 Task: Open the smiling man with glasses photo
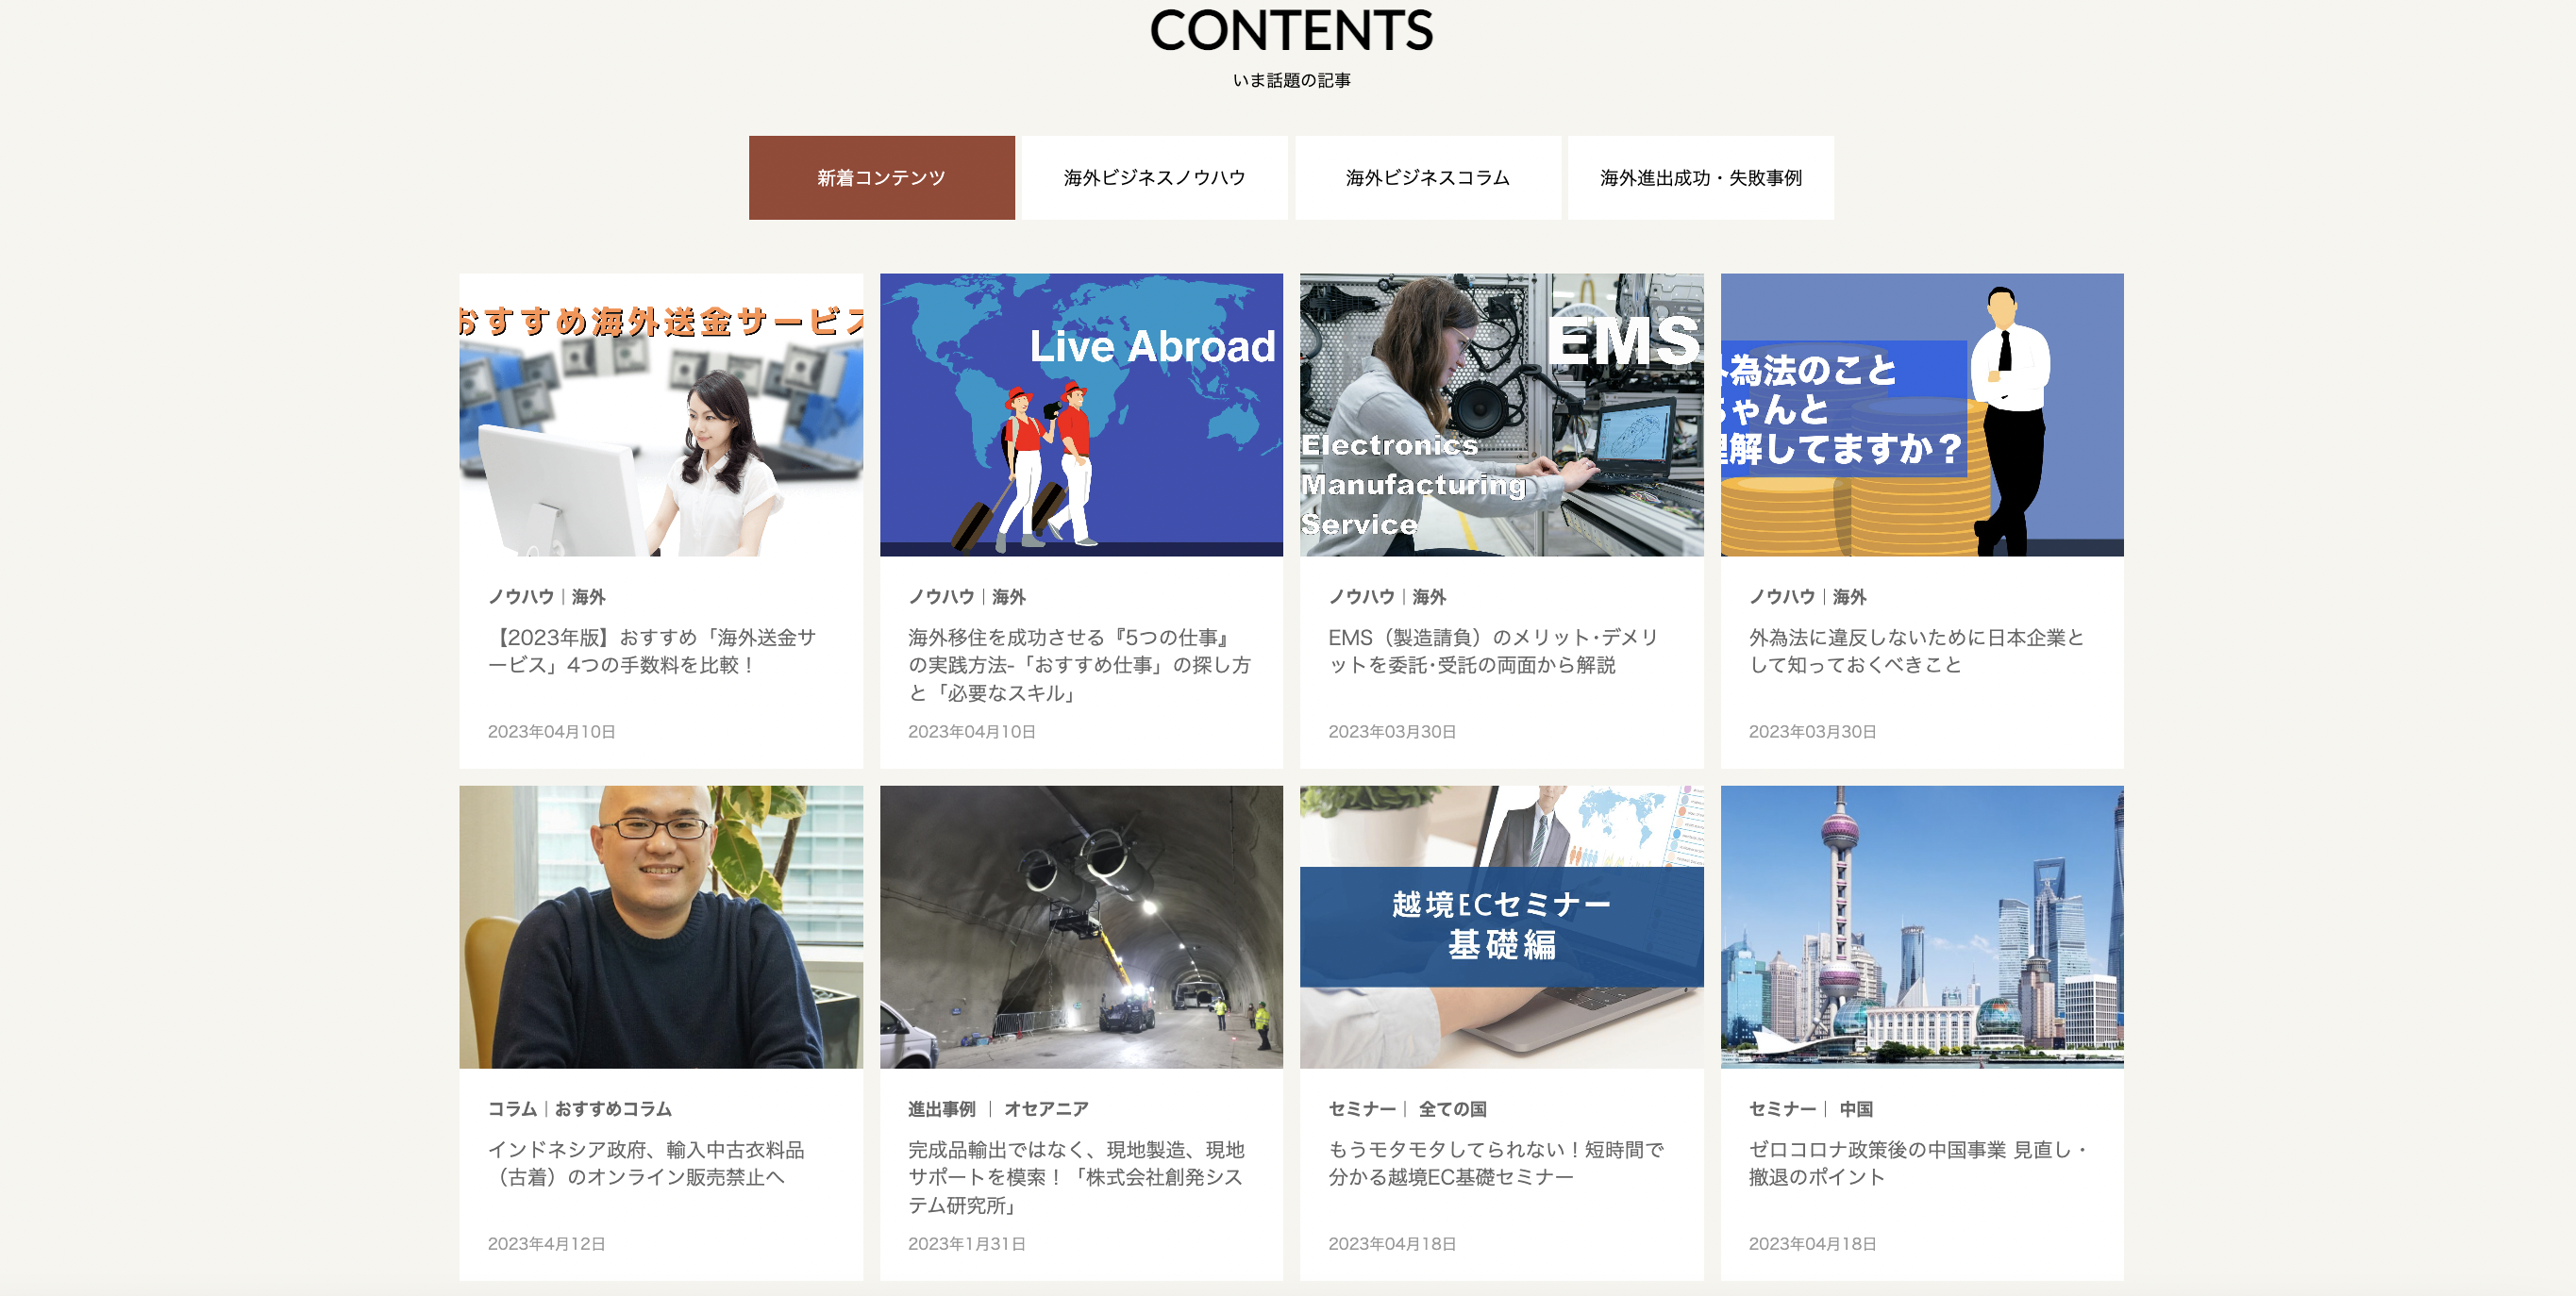(661, 927)
